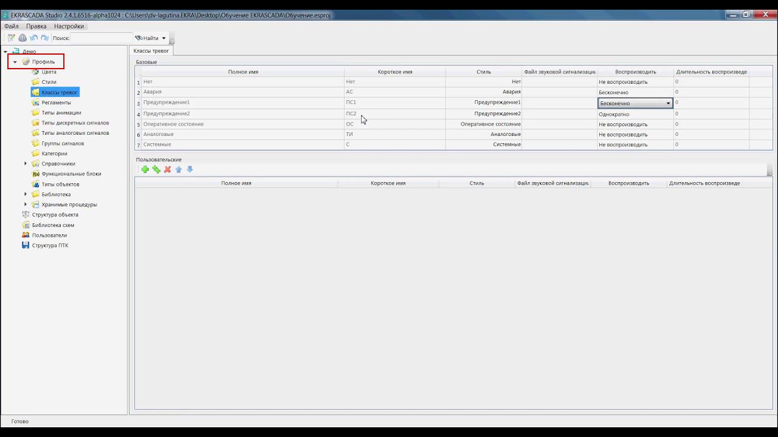Click the Оперативное состояние full name cell

tap(243, 124)
